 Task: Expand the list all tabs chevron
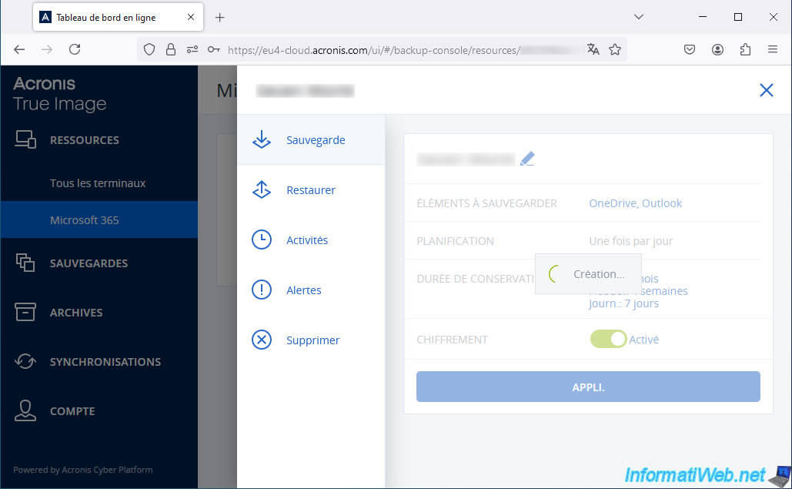click(639, 17)
